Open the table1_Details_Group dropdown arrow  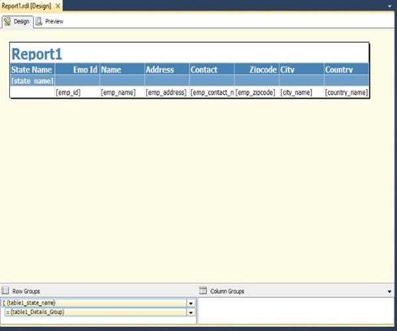[191, 312]
